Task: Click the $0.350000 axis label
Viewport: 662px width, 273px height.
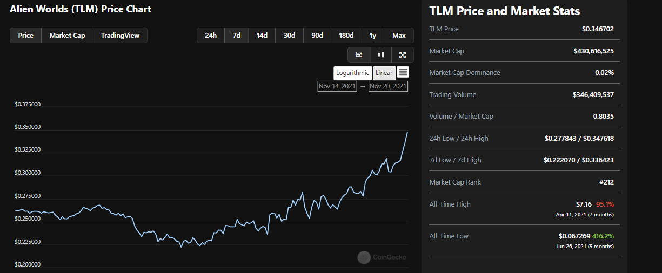Action: coord(28,127)
